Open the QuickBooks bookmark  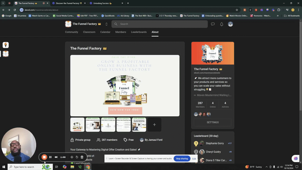108,16
